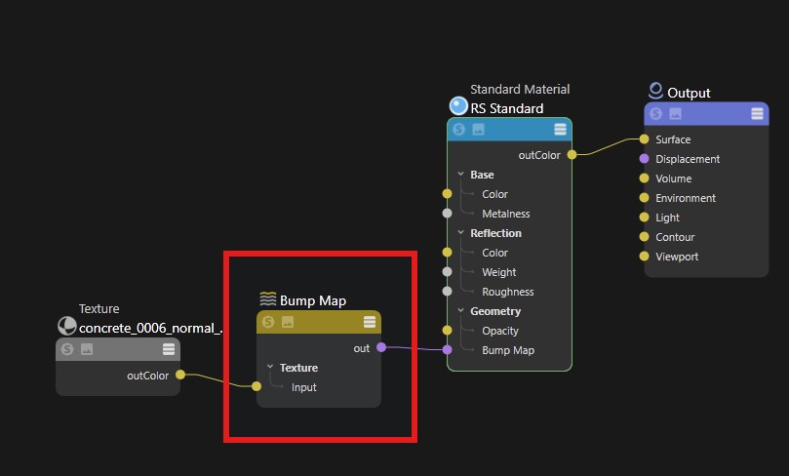The width and height of the screenshot is (789, 476).
Task: Toggle the solo S icon on Bump Map node
Action: tap(268, 322)
